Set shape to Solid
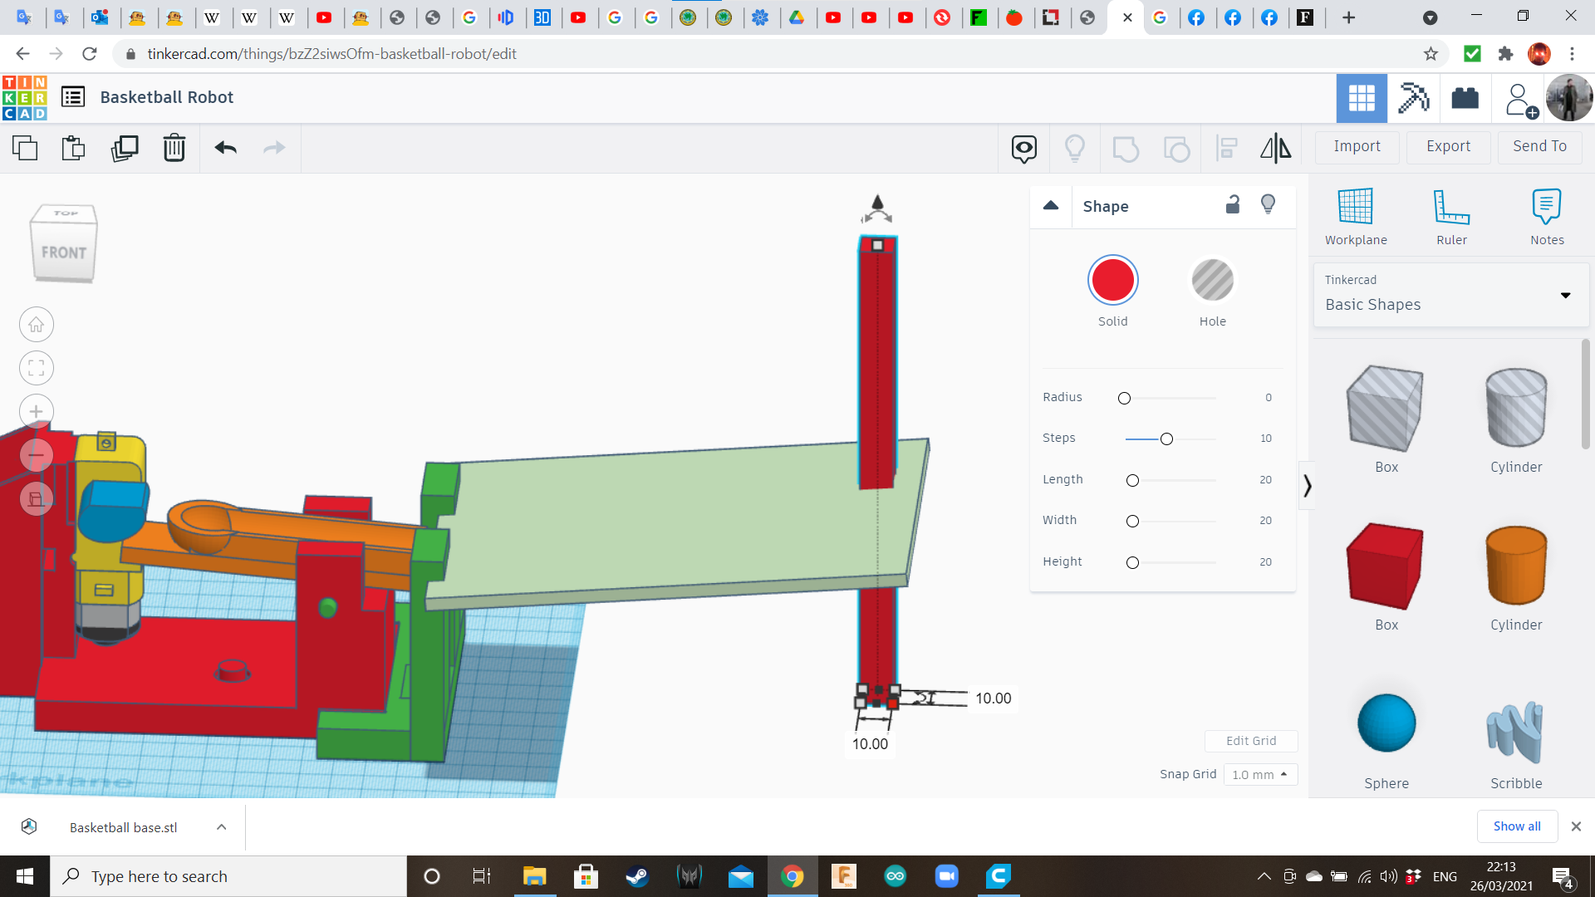Image resolution: width=1595 pixels, height=897 pixels. pyautogui.click(x=1112, y=281)
